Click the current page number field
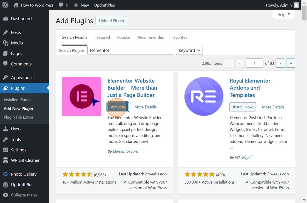 (x=254, y=63)
